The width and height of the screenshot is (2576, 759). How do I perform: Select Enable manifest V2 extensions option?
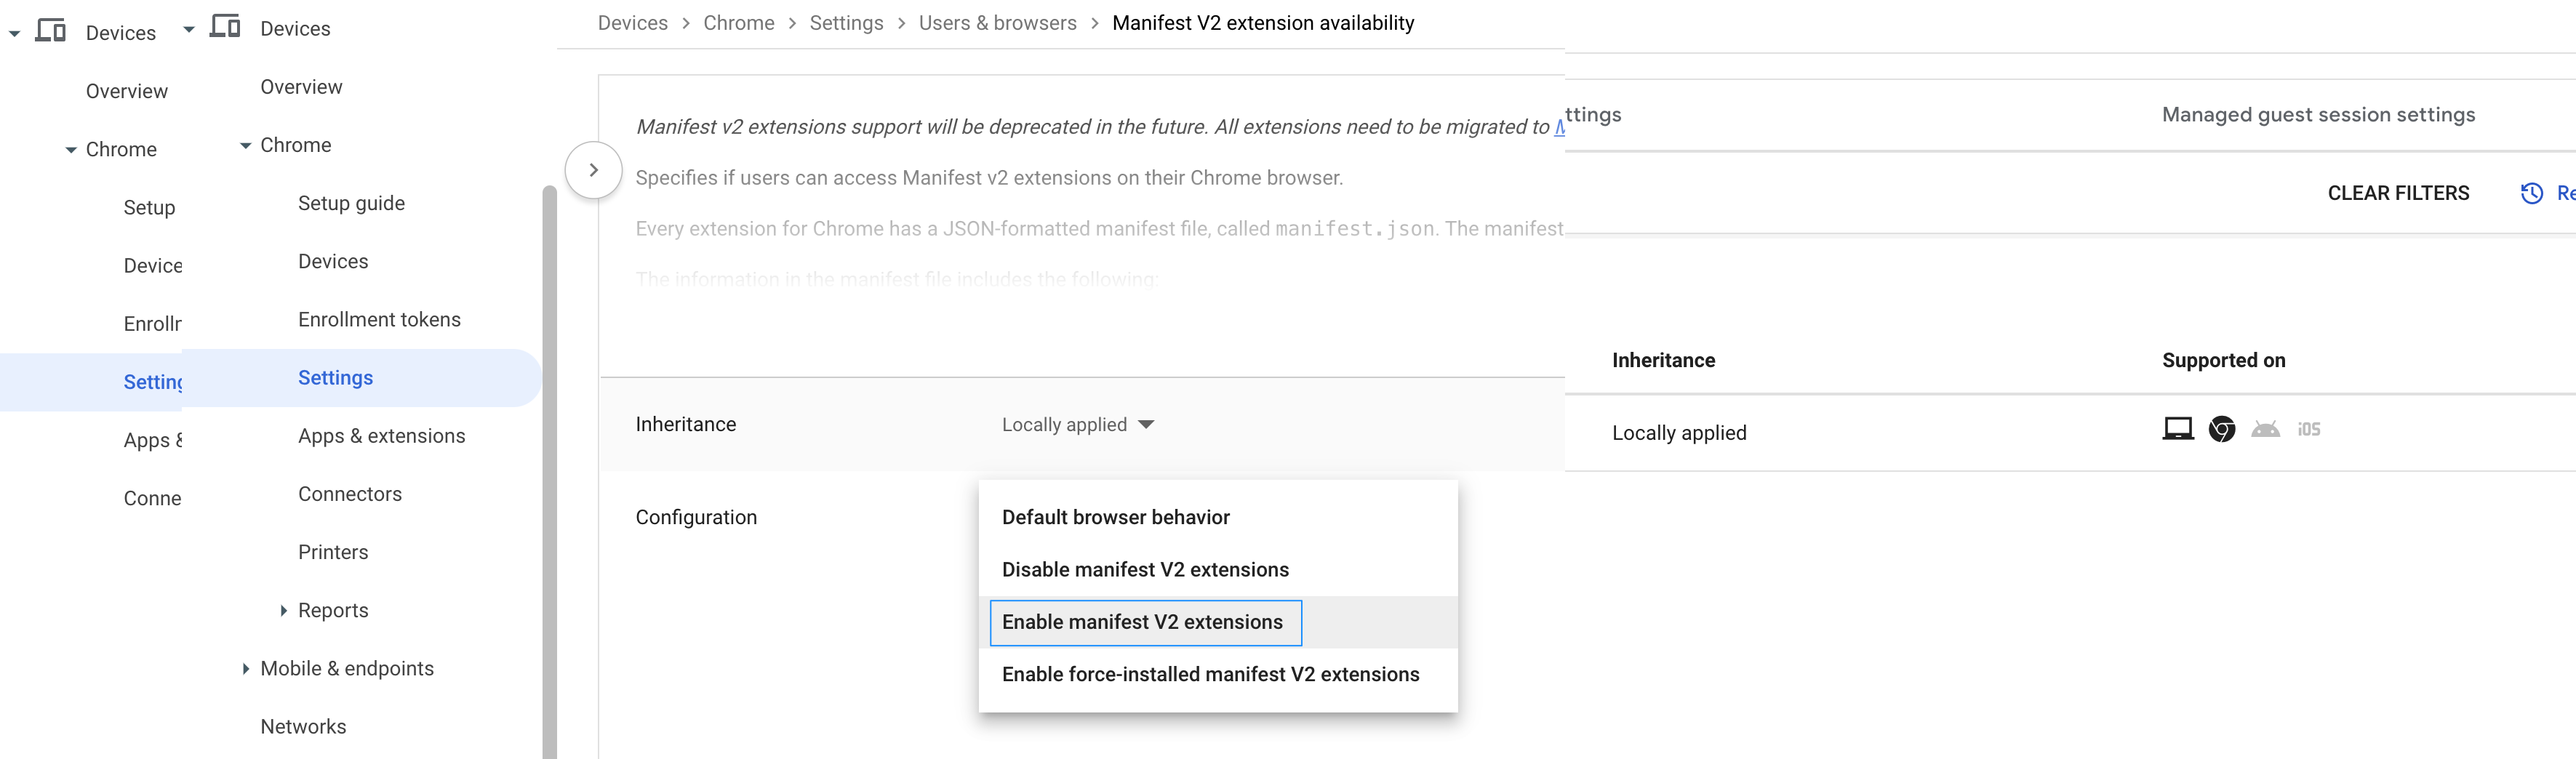click(1145, 622)
